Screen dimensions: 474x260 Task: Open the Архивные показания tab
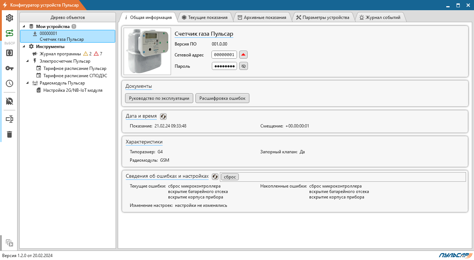[261, 17]
